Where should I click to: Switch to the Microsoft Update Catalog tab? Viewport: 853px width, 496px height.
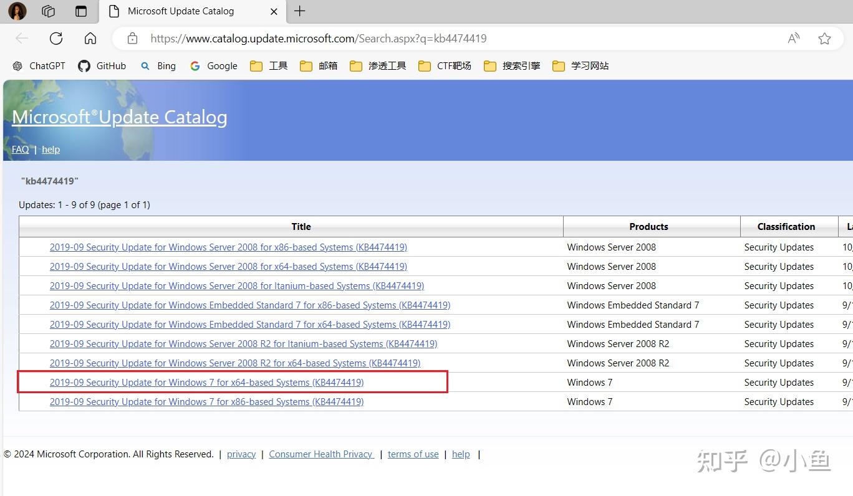(x=181, y=11)
